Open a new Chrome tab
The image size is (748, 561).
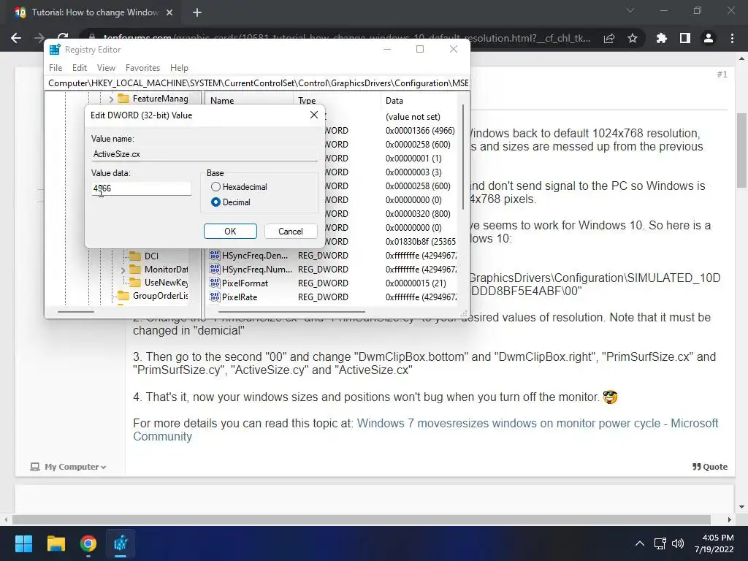(197, 12)
